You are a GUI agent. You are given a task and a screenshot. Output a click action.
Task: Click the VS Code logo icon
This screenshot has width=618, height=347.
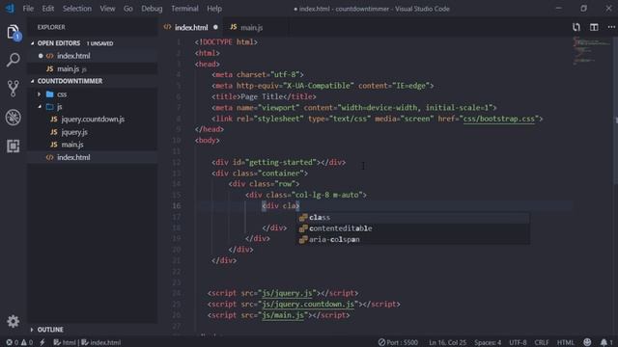tap(10, 9)
